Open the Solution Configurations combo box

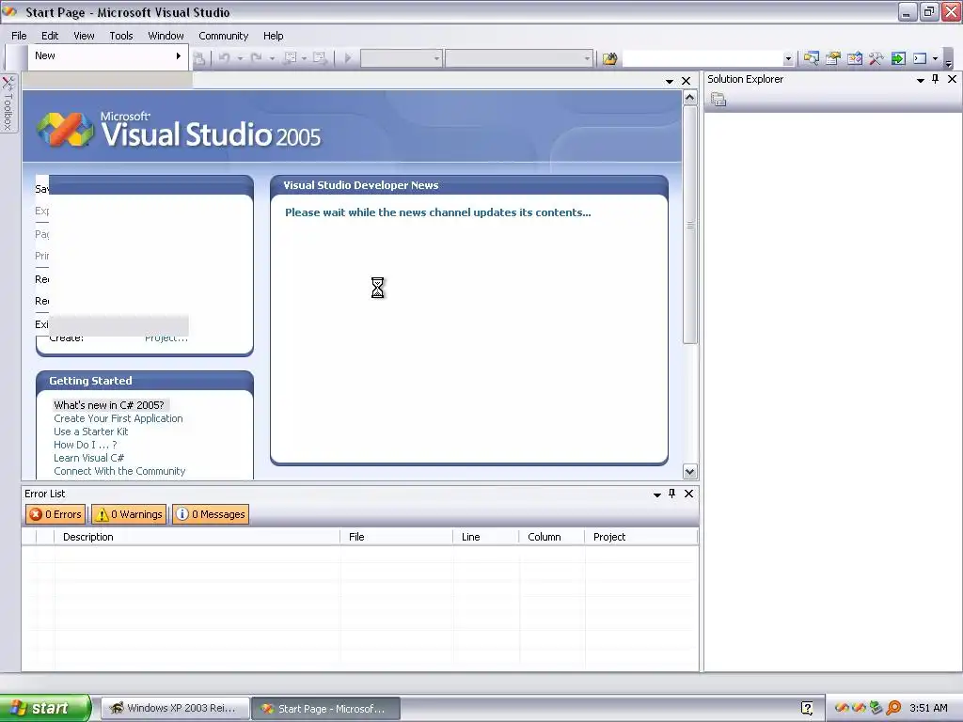coord(401,58)
